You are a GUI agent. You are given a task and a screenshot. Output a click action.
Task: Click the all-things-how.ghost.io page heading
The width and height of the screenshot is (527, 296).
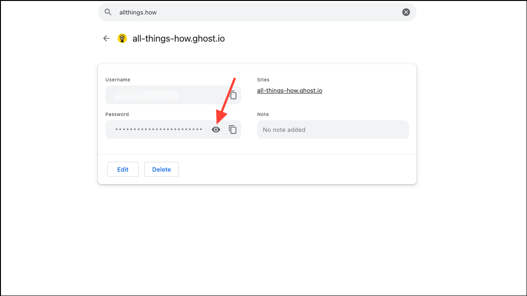tap(178, 39)
